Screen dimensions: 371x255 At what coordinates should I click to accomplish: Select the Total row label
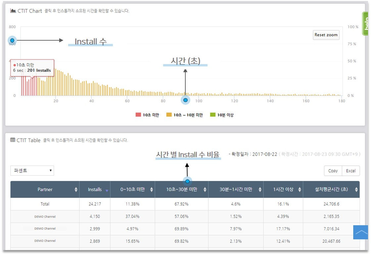point(45,204)
